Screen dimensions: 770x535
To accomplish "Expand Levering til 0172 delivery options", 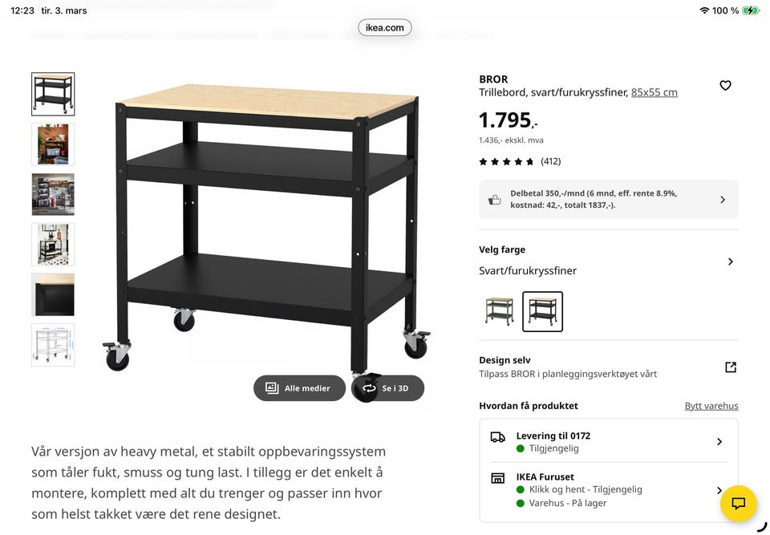I will click(x=719, y=442).
